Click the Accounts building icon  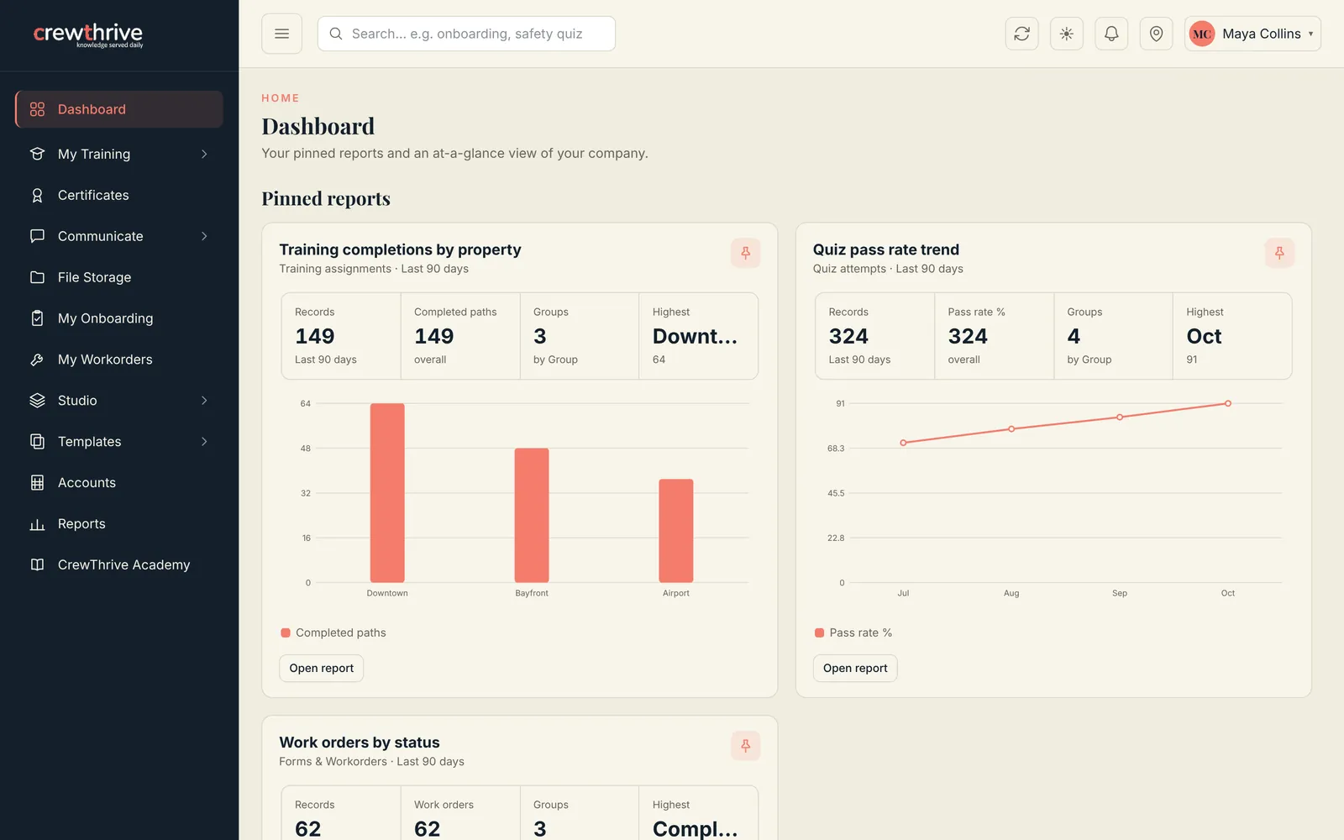click(37, 483)
